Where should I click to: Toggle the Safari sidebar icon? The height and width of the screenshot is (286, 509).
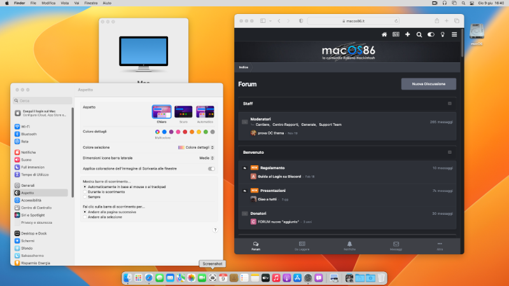(x=263, y=21)
